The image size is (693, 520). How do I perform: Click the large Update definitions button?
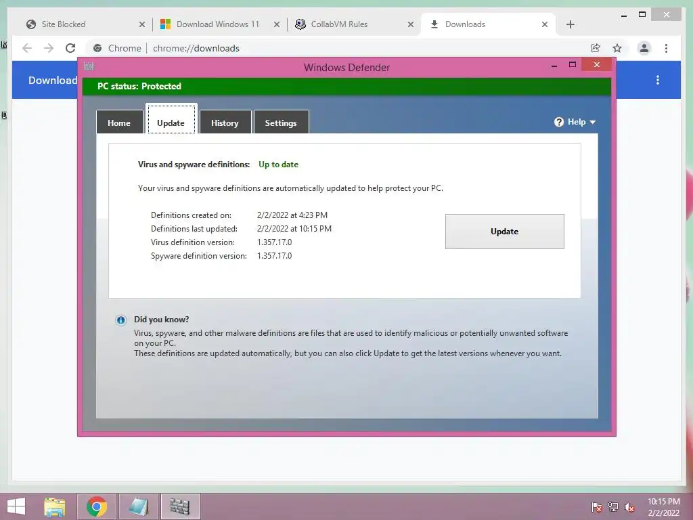point(504,232)
